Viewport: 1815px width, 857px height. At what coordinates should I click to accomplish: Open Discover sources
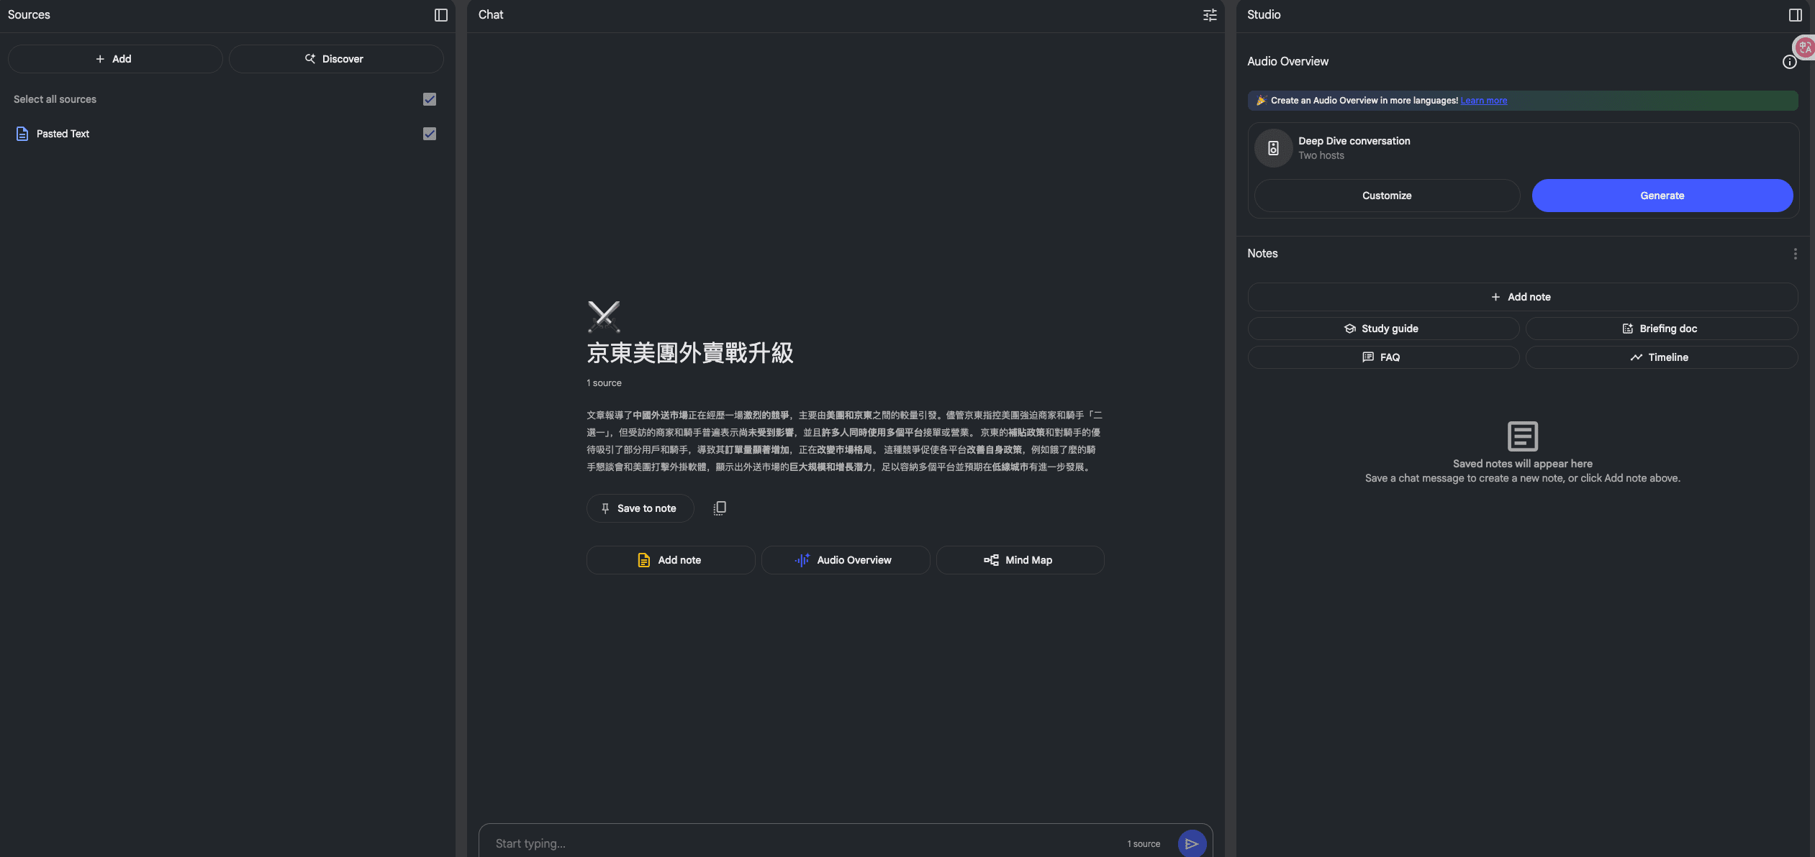pos(336,59)
